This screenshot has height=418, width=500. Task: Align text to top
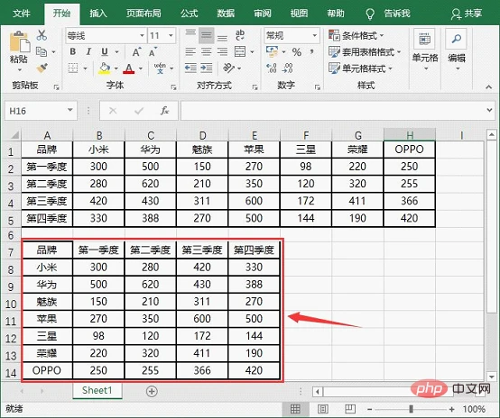pos(190,34)
